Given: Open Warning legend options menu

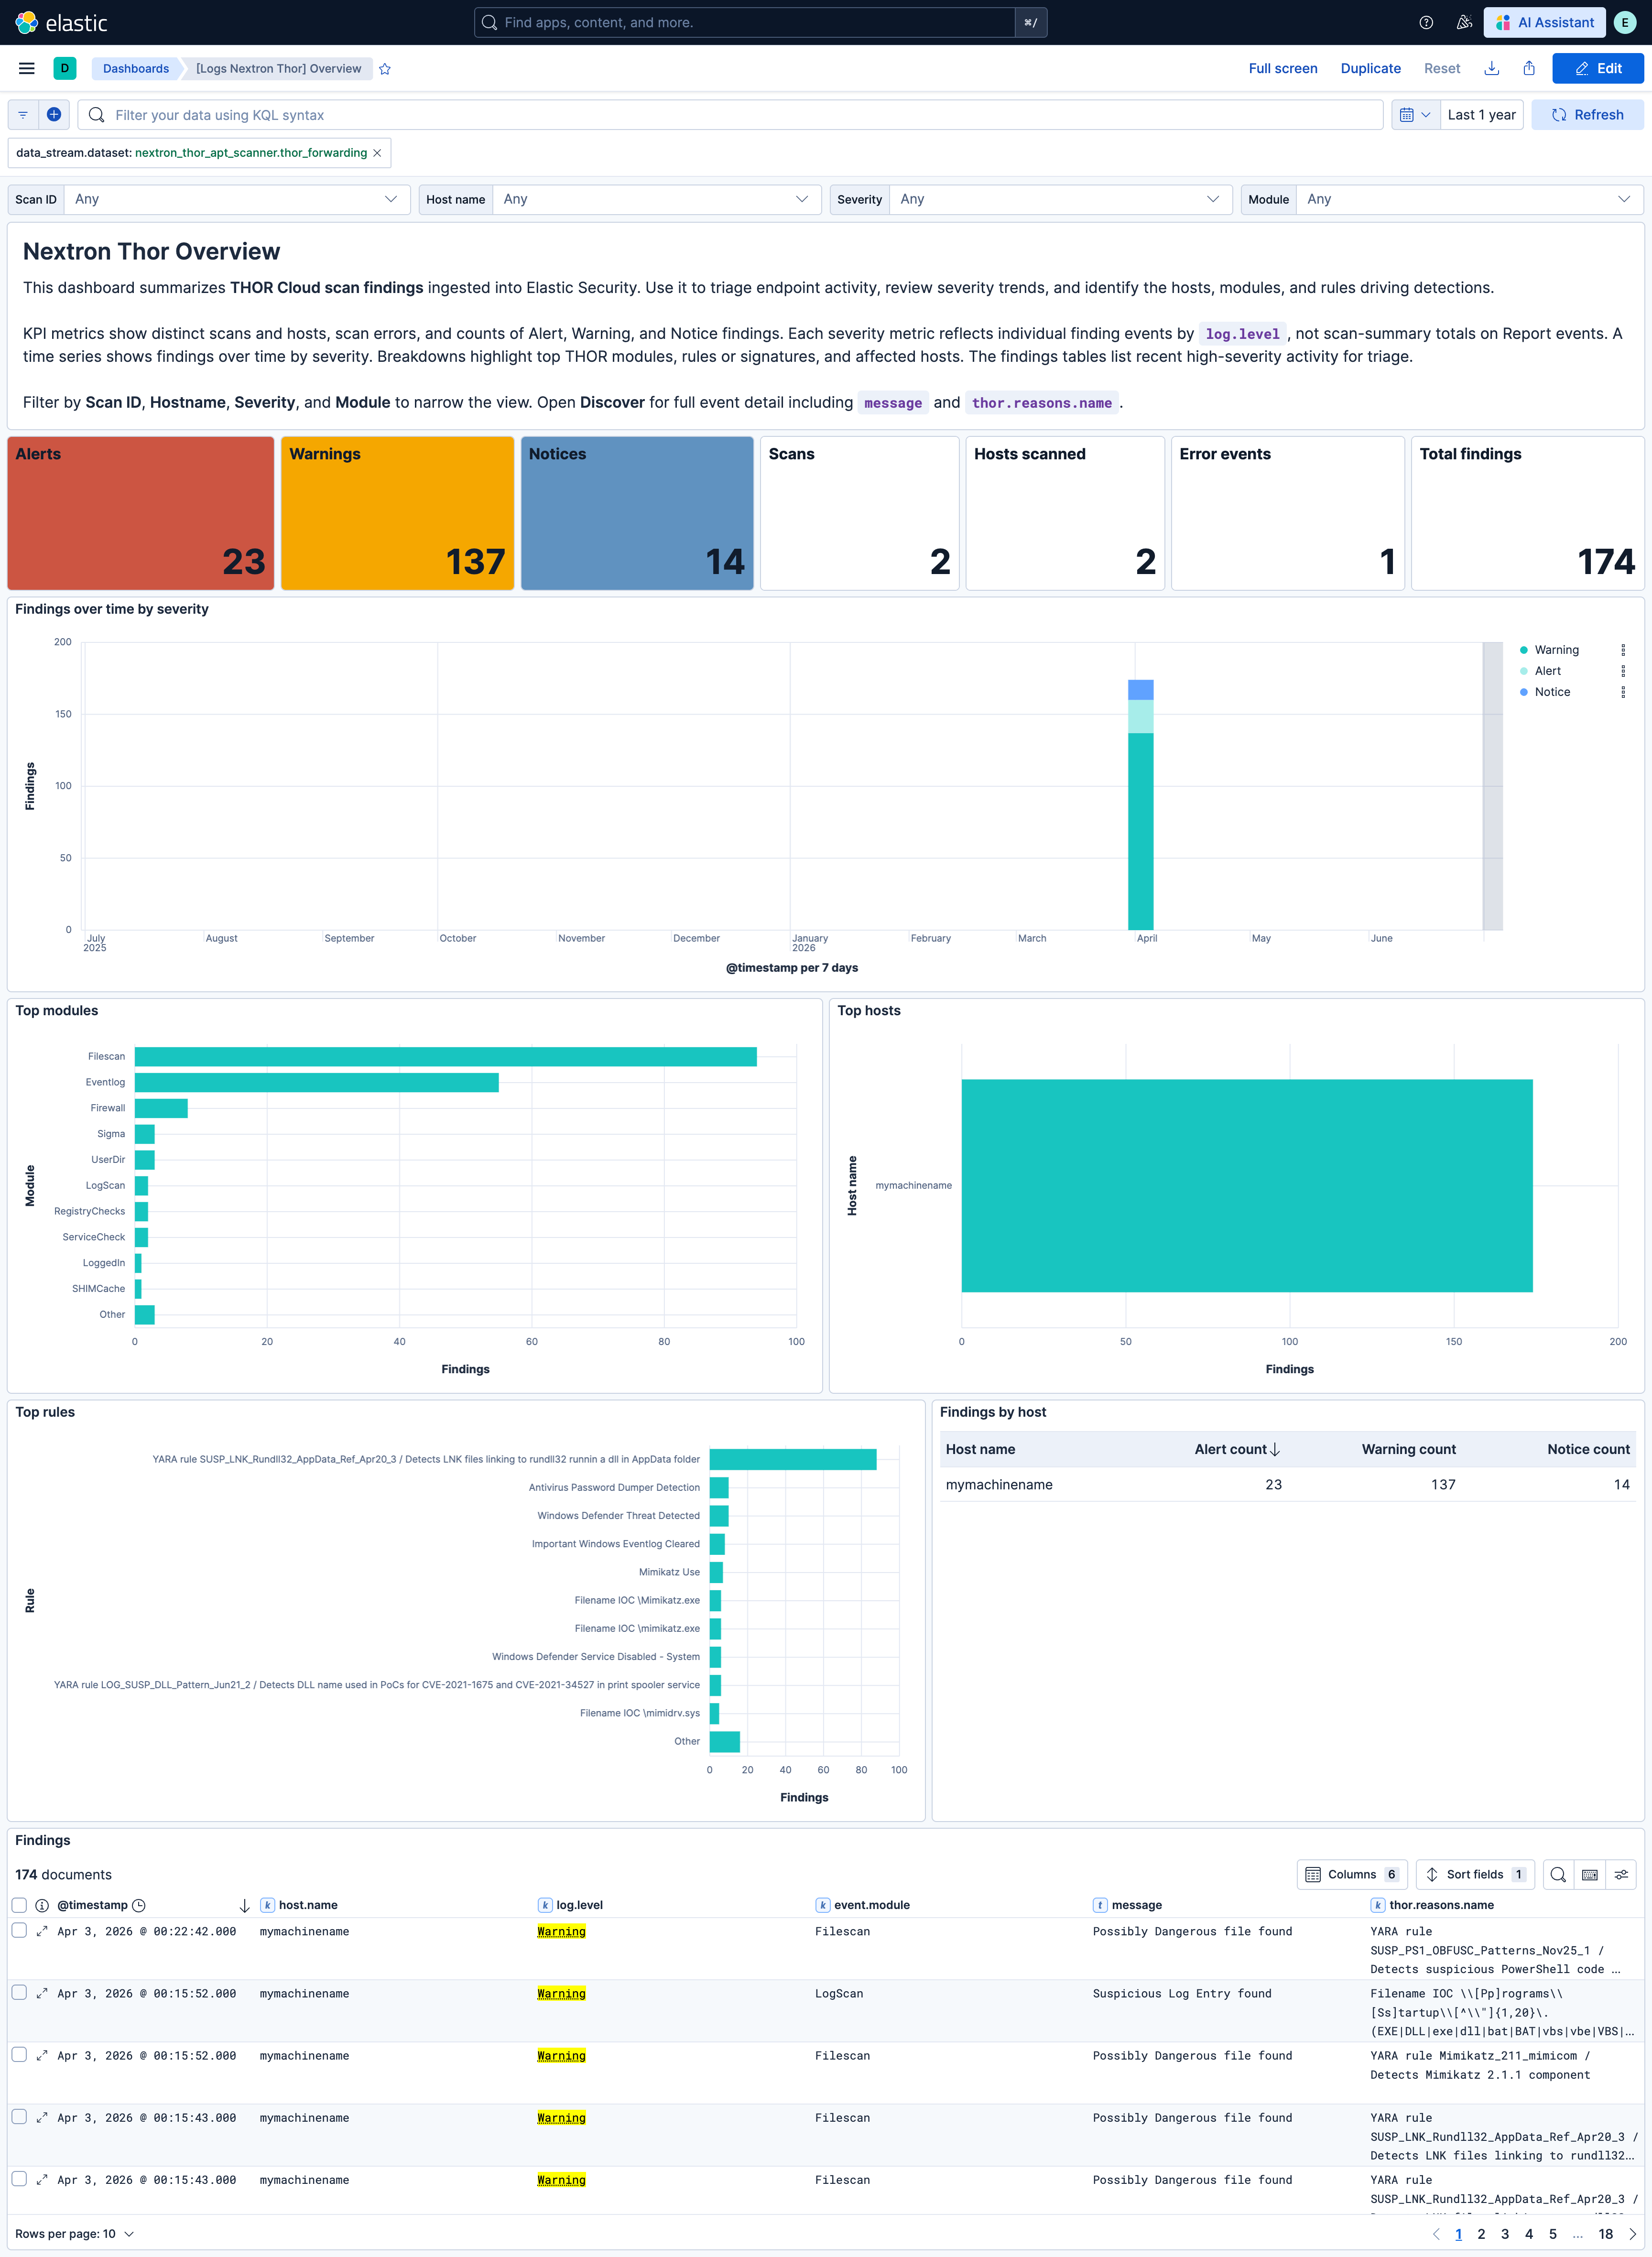Looking at the screenshot, I should 1622,650.
